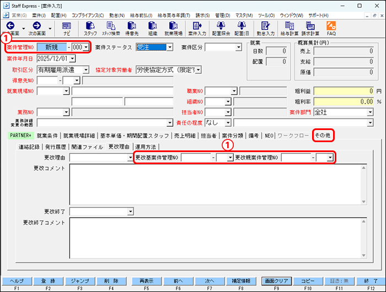
Task: Open the 案件部門 dropdown
Action: click(x=370, y=112)
